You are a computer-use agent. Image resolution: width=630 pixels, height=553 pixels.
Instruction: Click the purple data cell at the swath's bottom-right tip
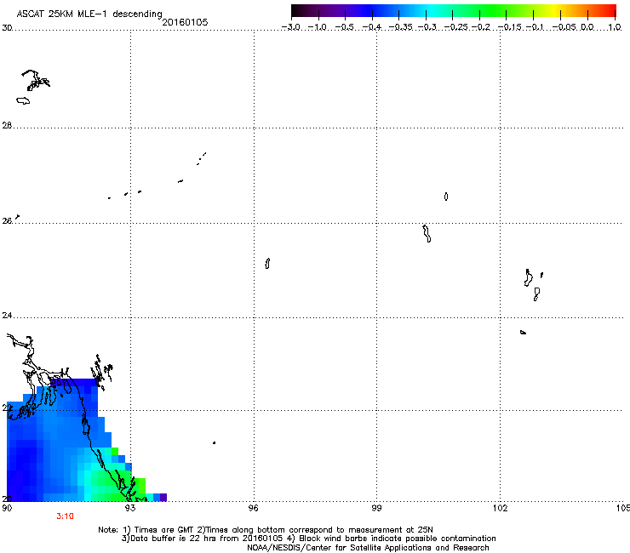pos(163,498)
